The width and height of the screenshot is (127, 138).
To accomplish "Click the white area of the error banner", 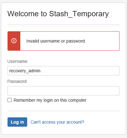I will point(70,41).
